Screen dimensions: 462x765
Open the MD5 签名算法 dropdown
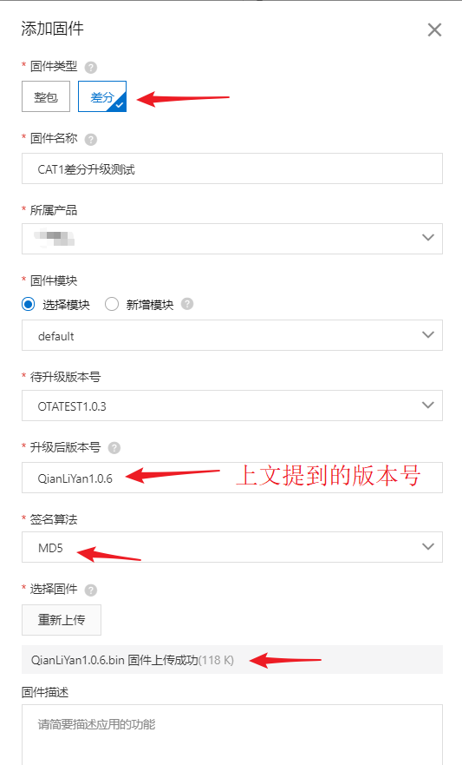pyautogui.click(x=232, y=547)
